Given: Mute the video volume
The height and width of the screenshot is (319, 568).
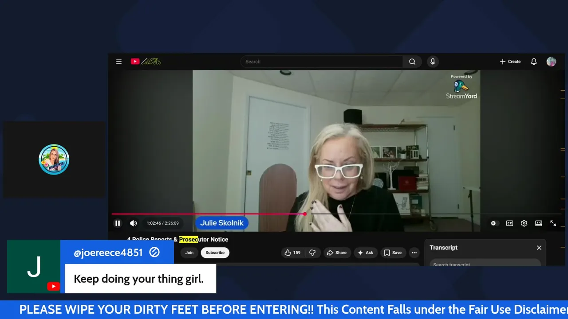Looking at the screenshot, I should tap(133, 223).
